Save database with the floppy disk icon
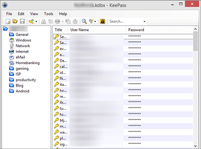 tap(22, 21)
